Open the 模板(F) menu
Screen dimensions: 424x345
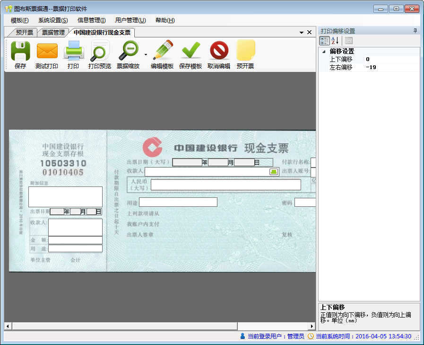click(19, 20)
